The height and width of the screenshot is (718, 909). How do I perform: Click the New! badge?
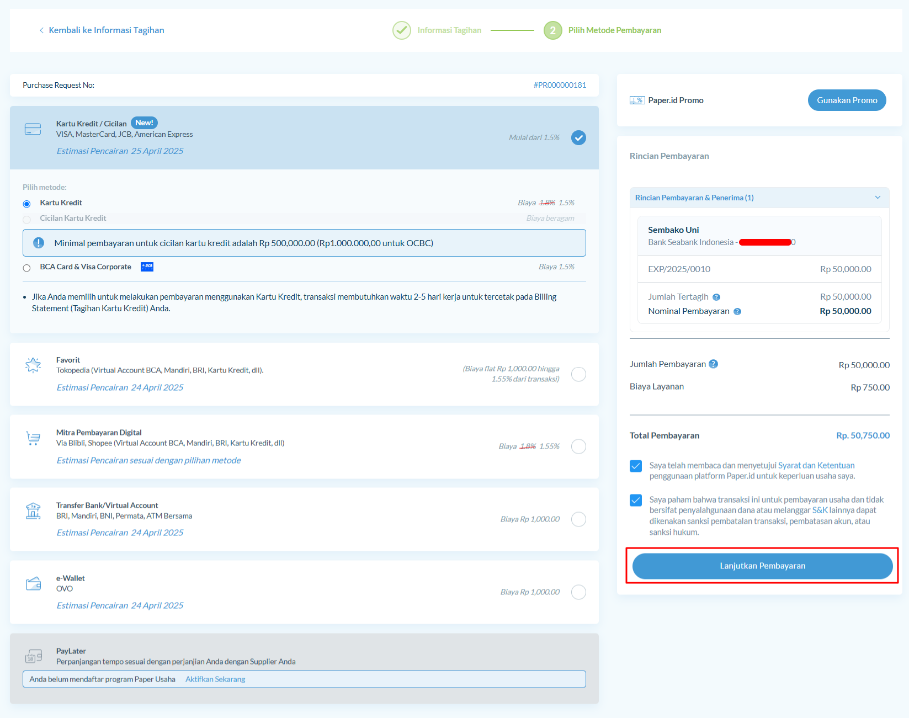click(144, 123)
